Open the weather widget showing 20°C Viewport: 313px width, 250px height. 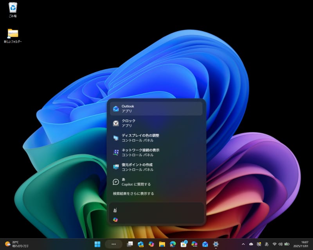pos(16,244)
